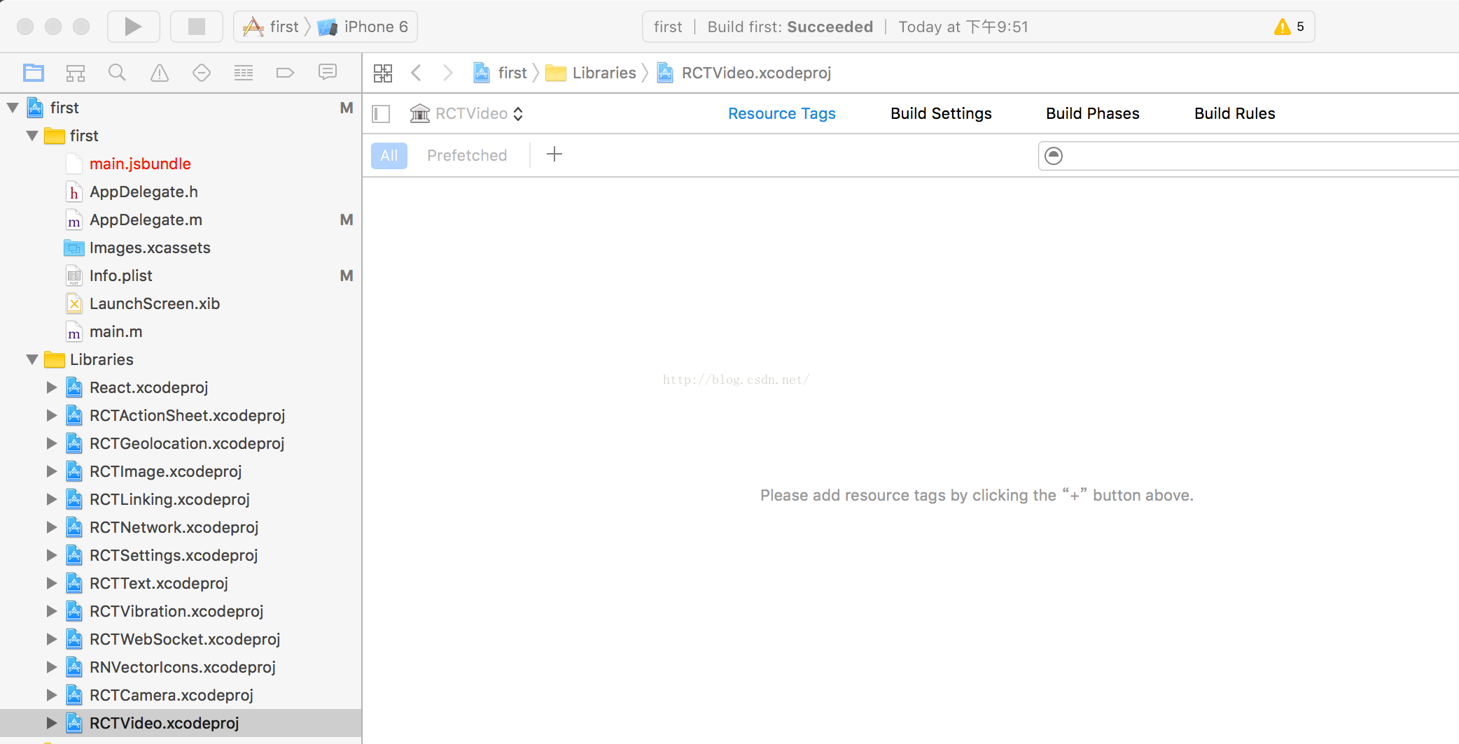The height and width of the screenshot is (744, 1459).
Task: Open the related items grid menu
Action: coord(383,73)
